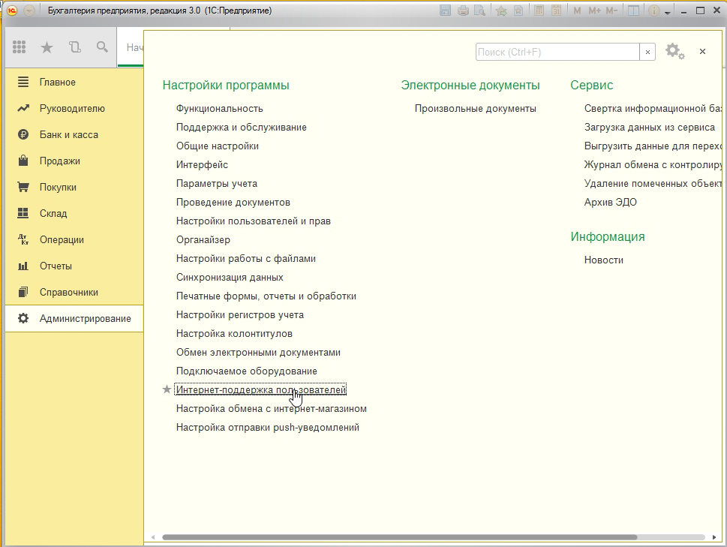Open the Calendar icon in the title bar
Viewport: 727px width, 547px height.
pos(557,11)
